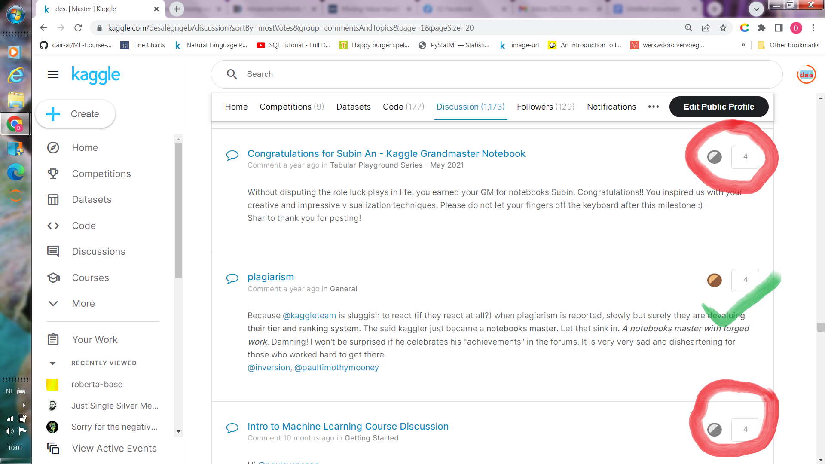Open the @kaggleteam mention link
This screenshot has height=464, width=825.
coord(309,316)
